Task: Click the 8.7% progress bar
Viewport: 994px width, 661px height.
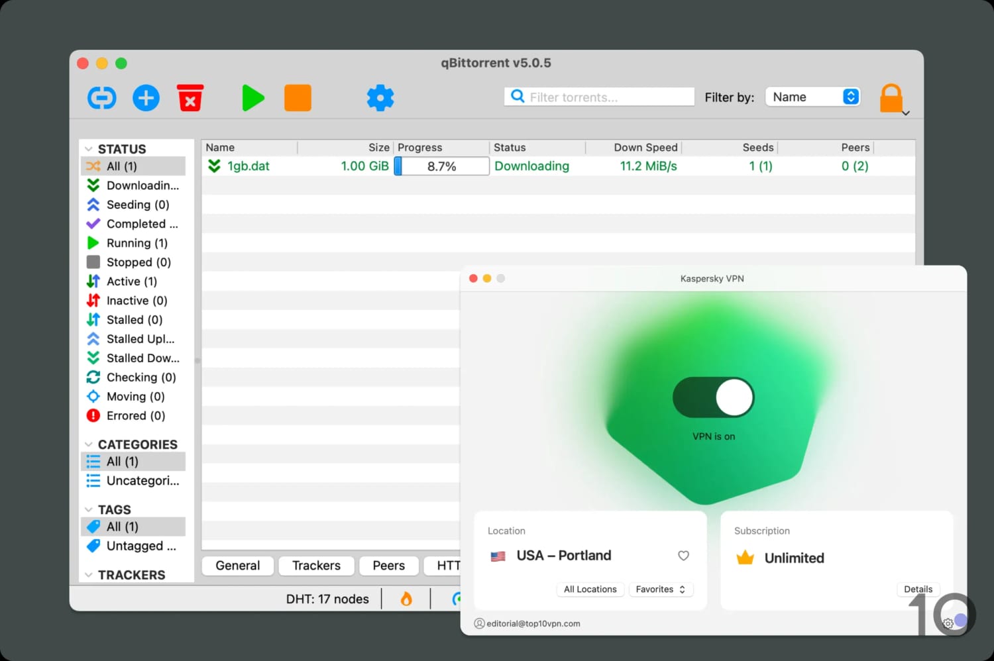Action: coord(441,166)
